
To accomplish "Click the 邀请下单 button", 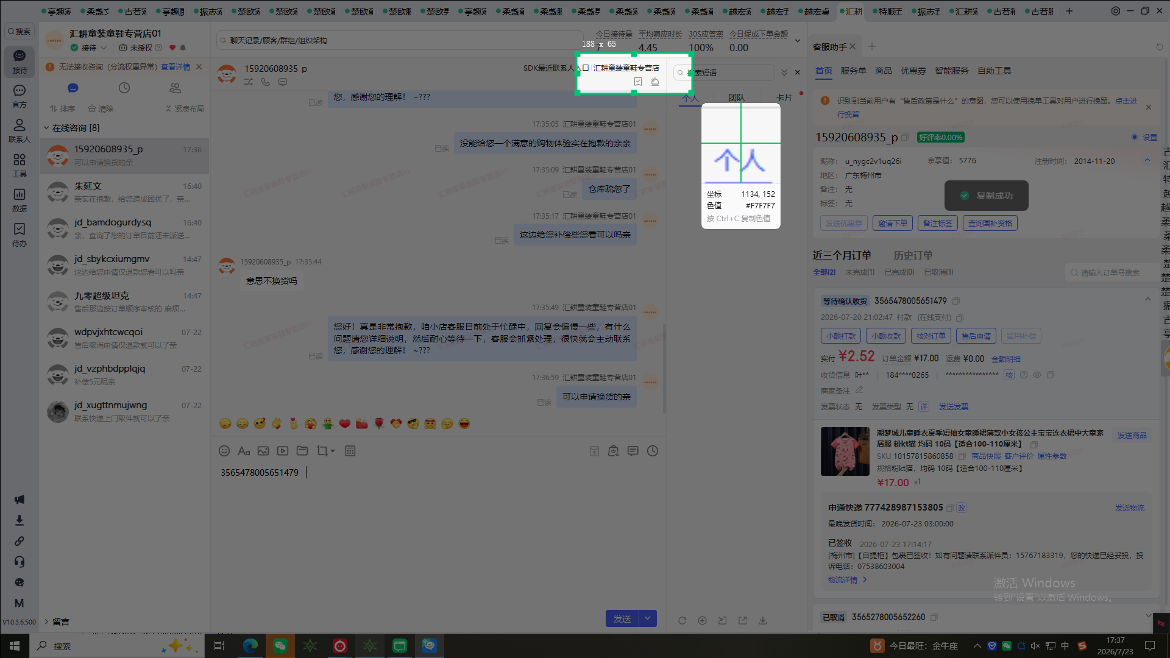I will [893, 223].
